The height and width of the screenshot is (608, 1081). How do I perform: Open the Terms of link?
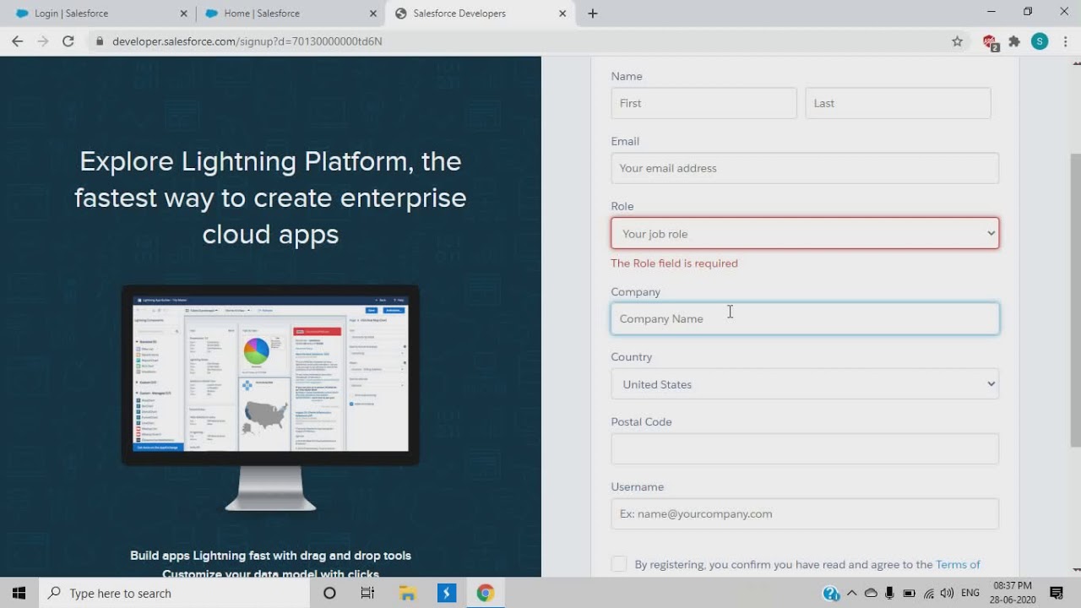pyautogui.click(x=958, y=564)
